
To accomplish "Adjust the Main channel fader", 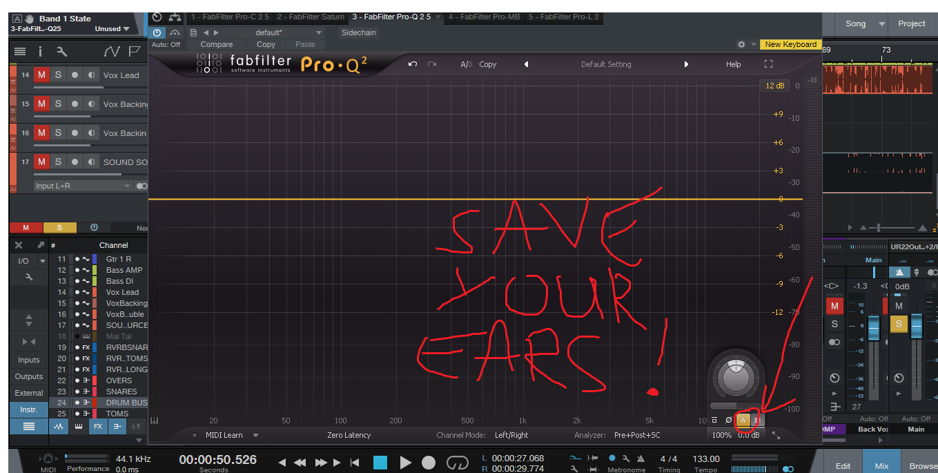I will point(916,327).
